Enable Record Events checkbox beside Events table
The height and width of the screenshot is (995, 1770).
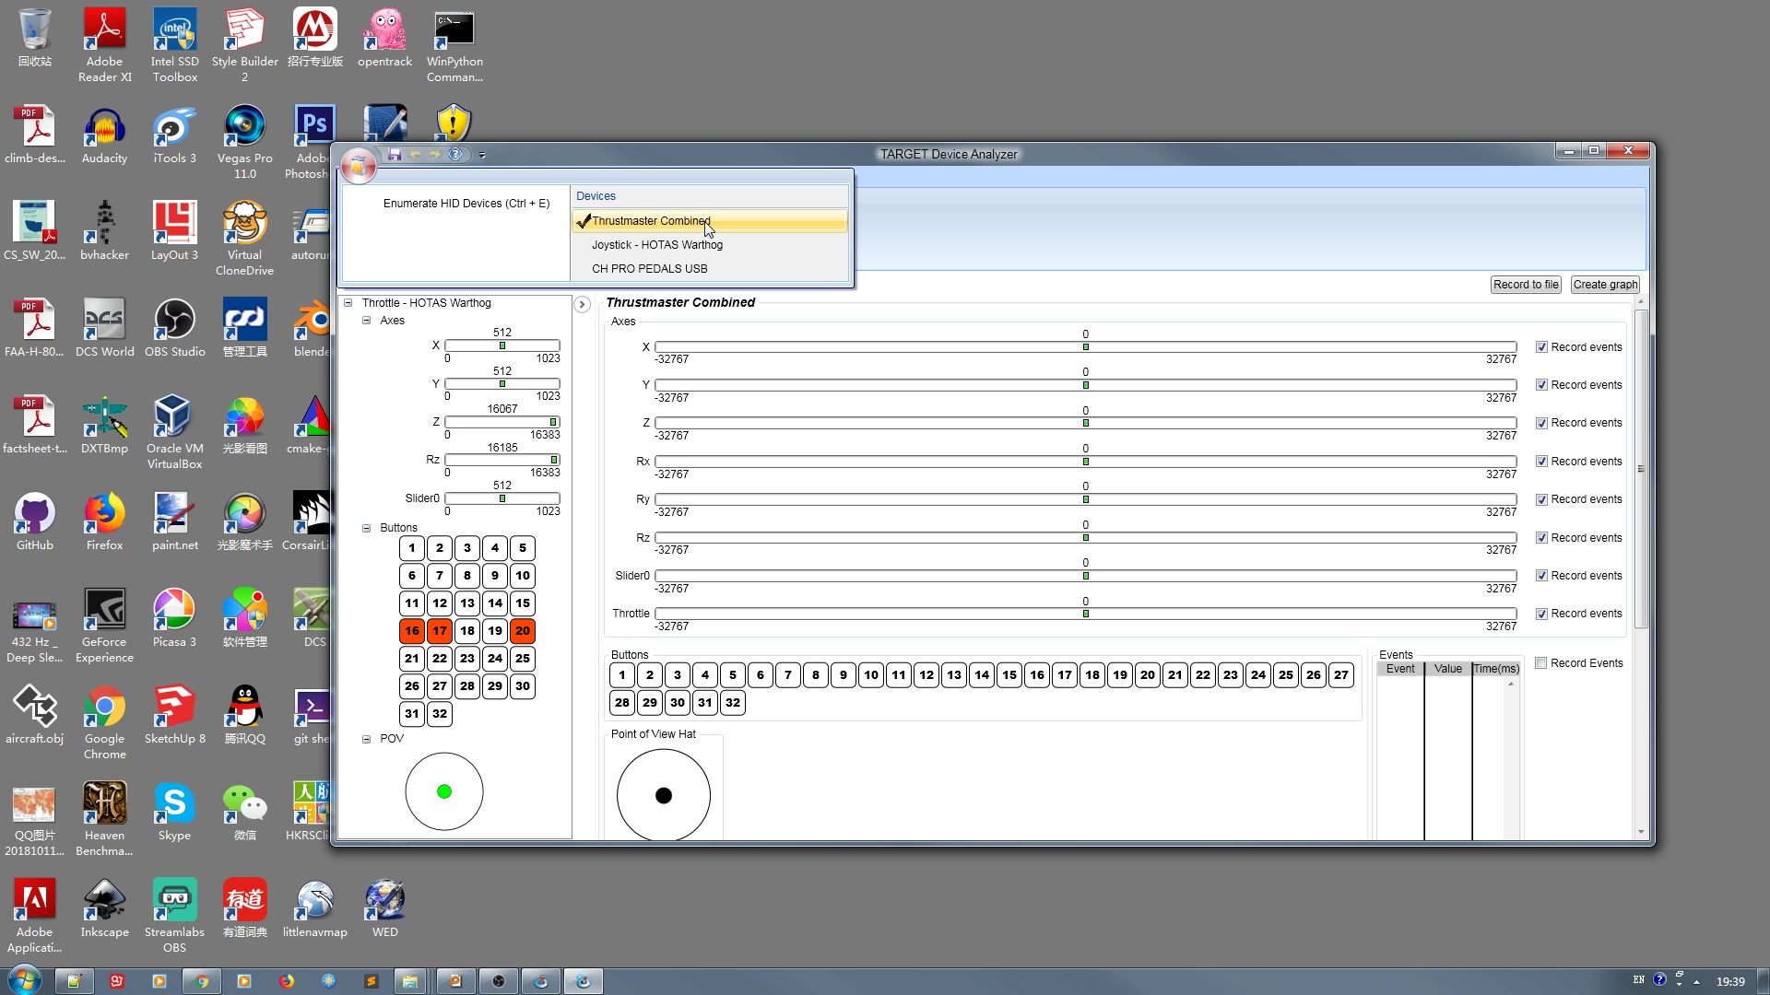[x=1540, y=663]
